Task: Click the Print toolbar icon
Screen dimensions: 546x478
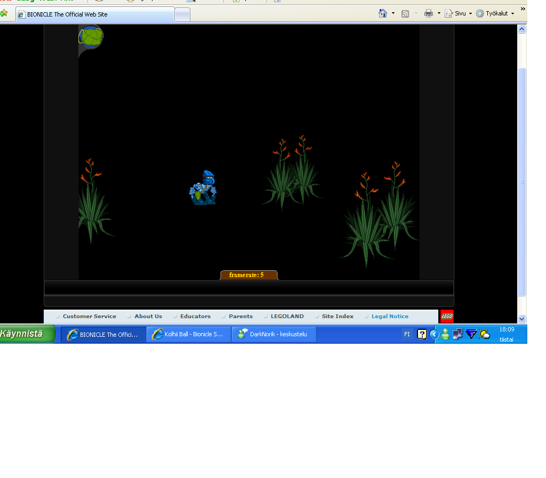Action: coord(428,13)
